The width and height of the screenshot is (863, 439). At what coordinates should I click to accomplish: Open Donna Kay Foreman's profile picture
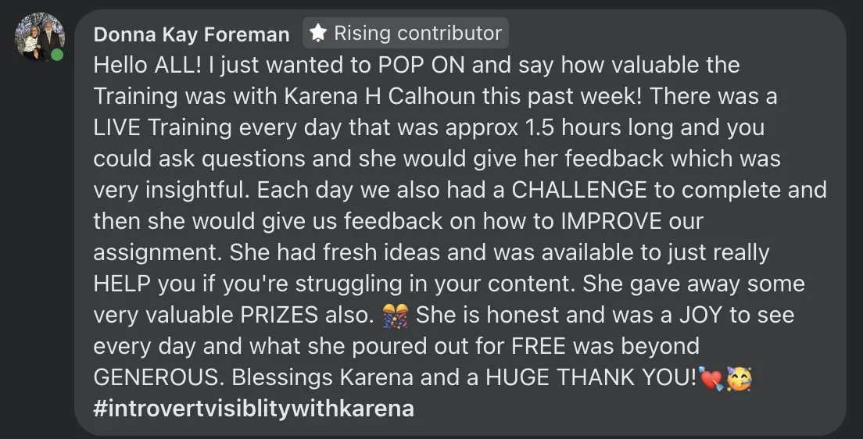pyautogui.click(x=40, y=37)
